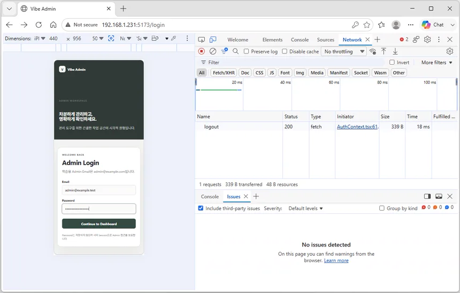The width and height of the screenshot is (460, 293).
Task: Select the Issues drawer tab
Action: click(x=234, y=197)
